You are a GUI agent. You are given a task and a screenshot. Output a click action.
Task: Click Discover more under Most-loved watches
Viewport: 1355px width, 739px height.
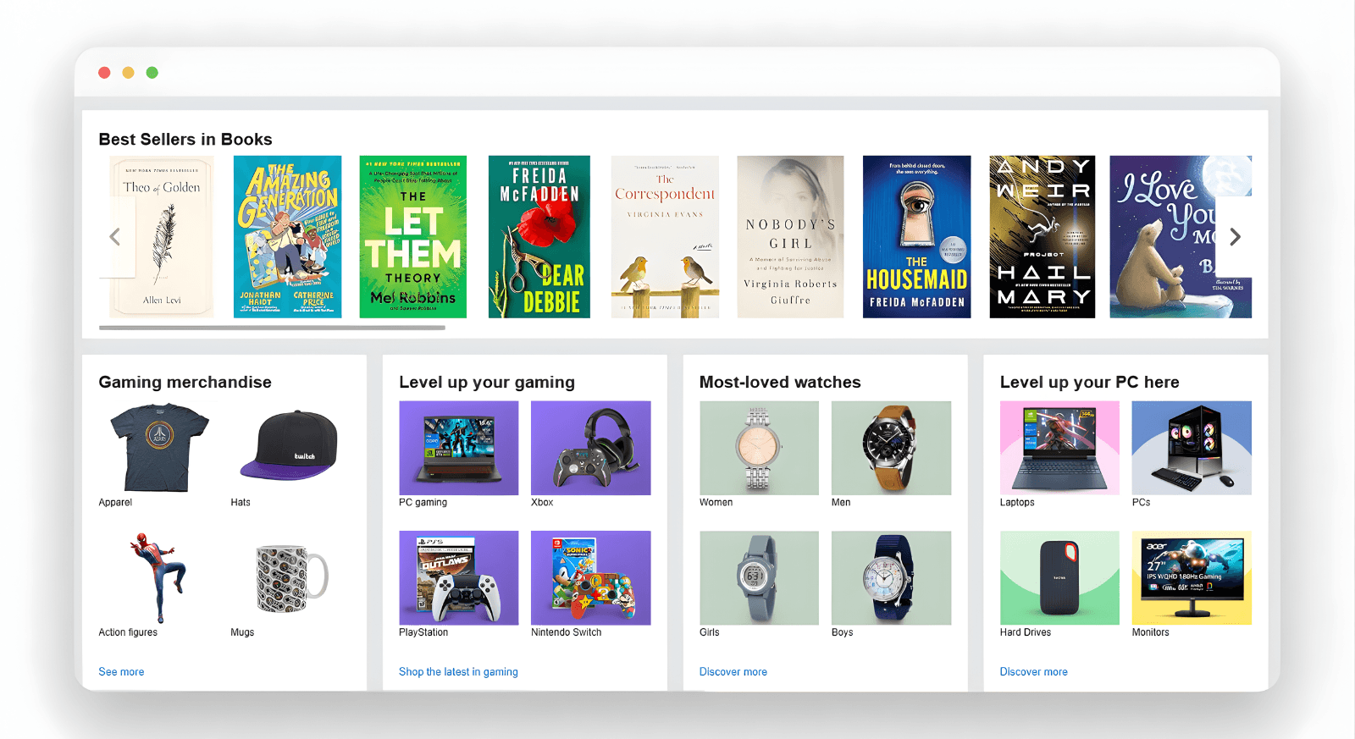tap(733, 671)
